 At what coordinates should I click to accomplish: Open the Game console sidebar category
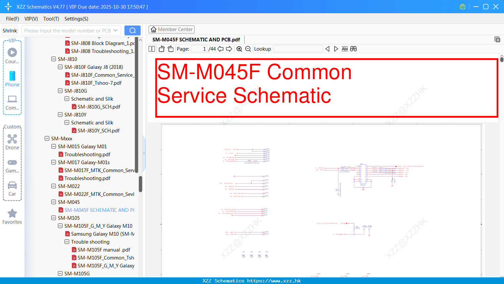(12, 166)
